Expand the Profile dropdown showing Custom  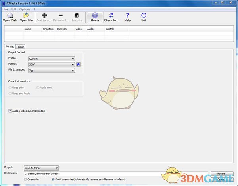tap(52, 59)
